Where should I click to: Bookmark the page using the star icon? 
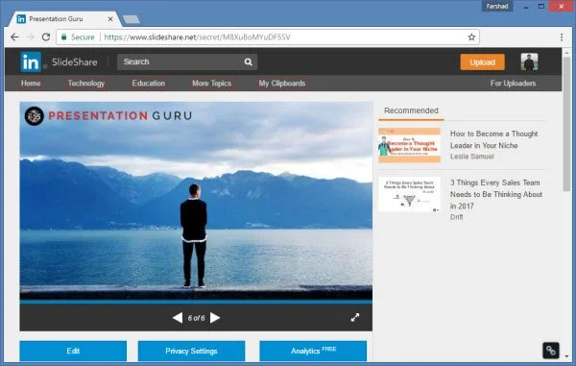pos(471,37)
